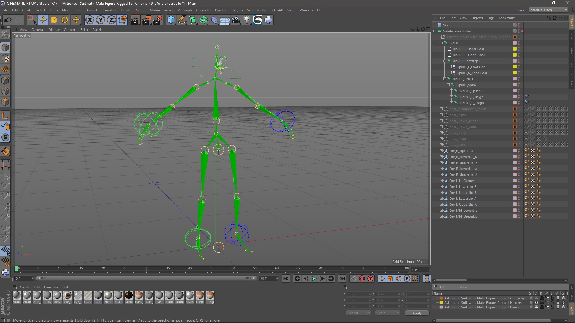Add a Cube primitive object
Image resolution: width=575 pixels, height=323 pixels.
click(x=171, y=20)
